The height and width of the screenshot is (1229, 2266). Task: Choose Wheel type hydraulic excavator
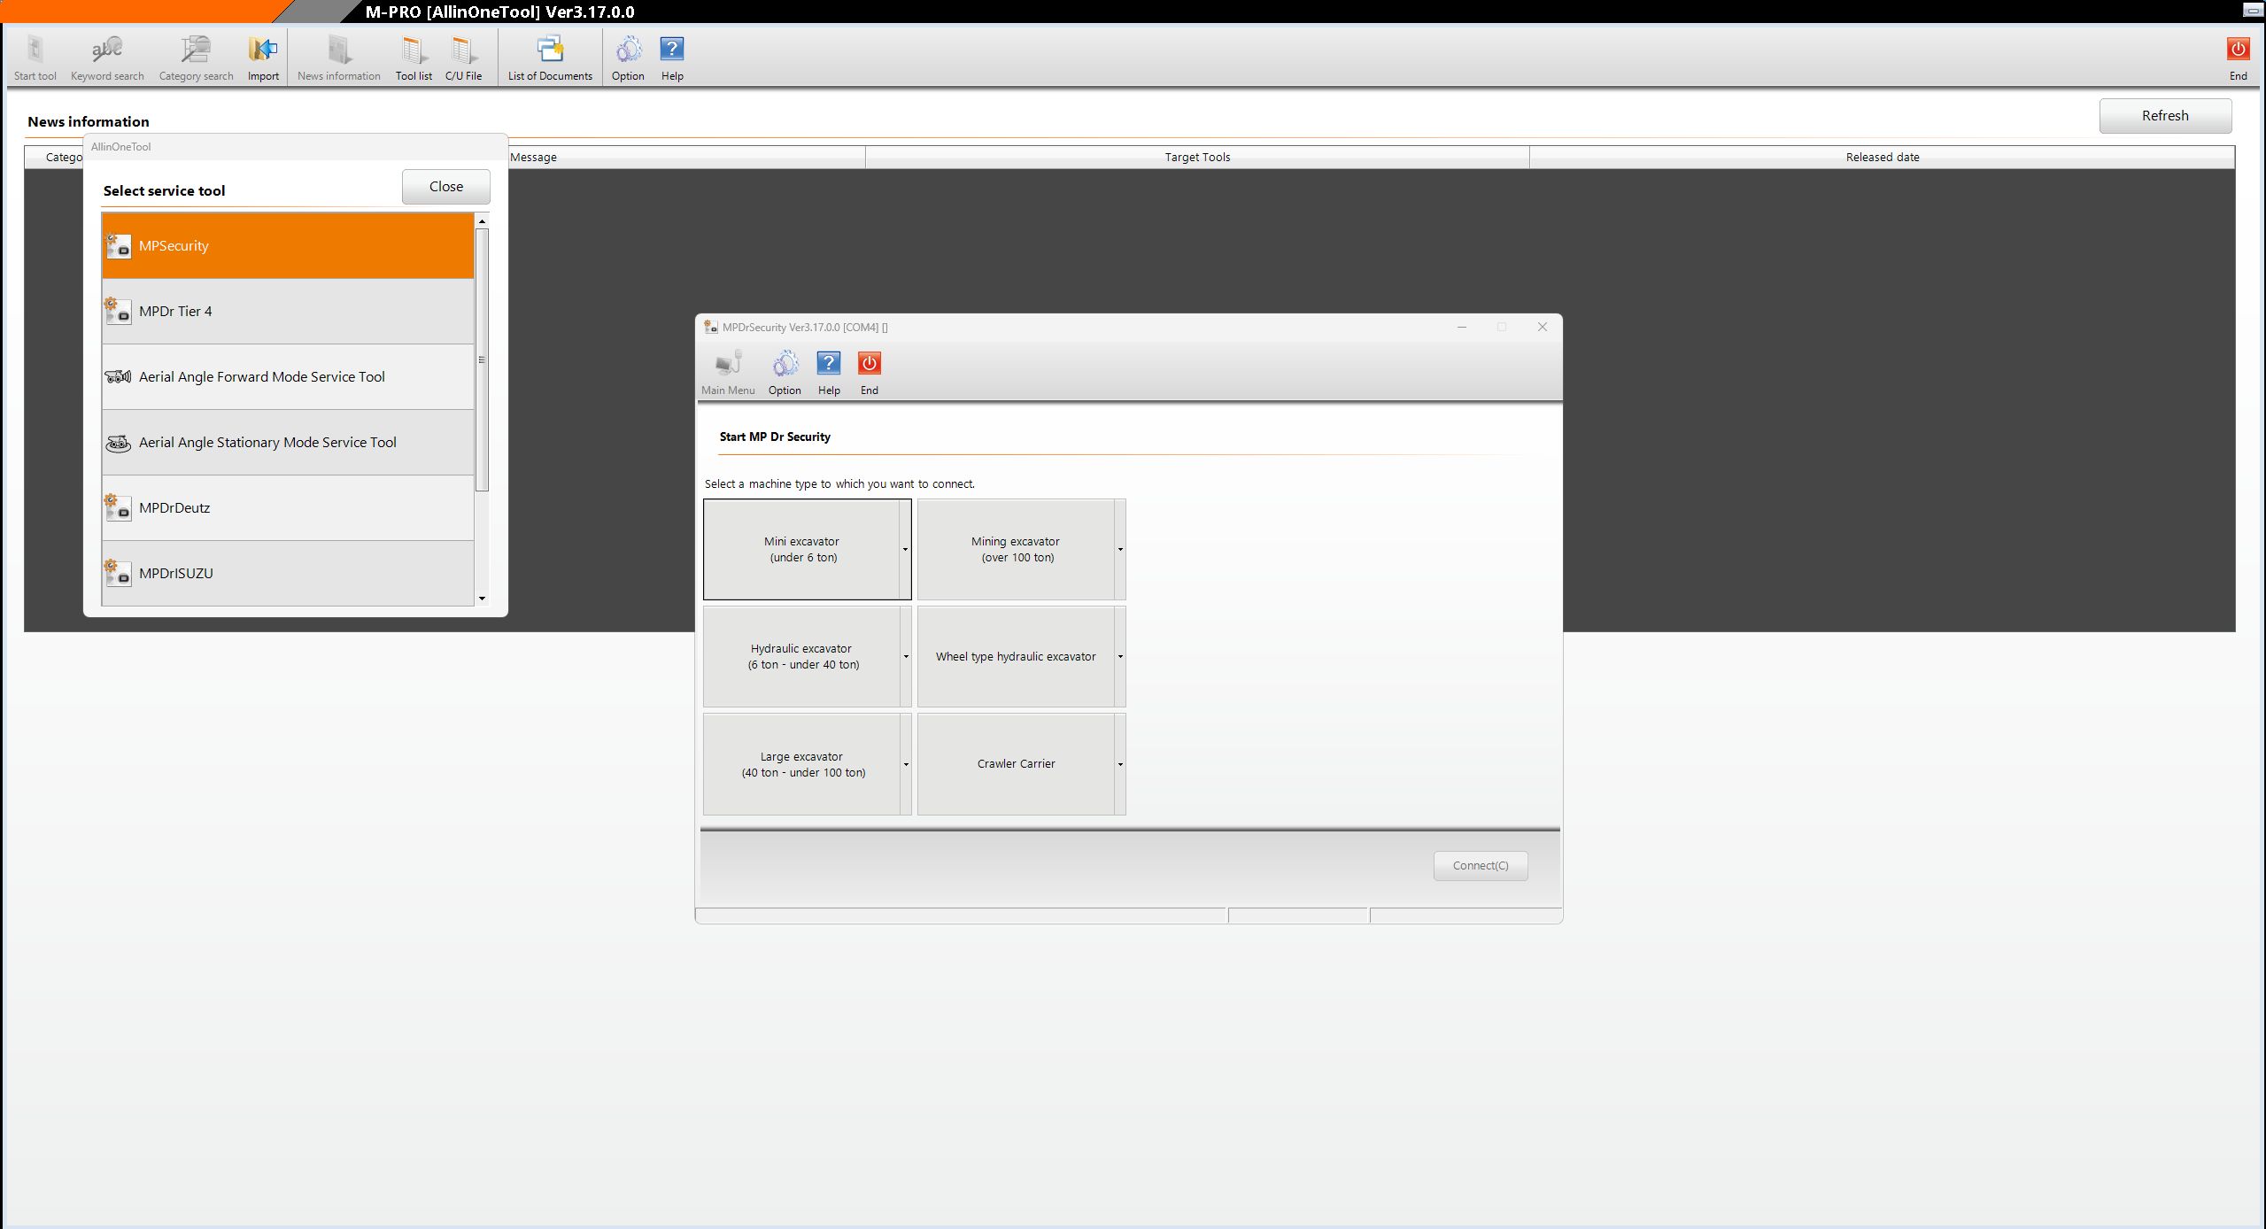pos(1016,657)
